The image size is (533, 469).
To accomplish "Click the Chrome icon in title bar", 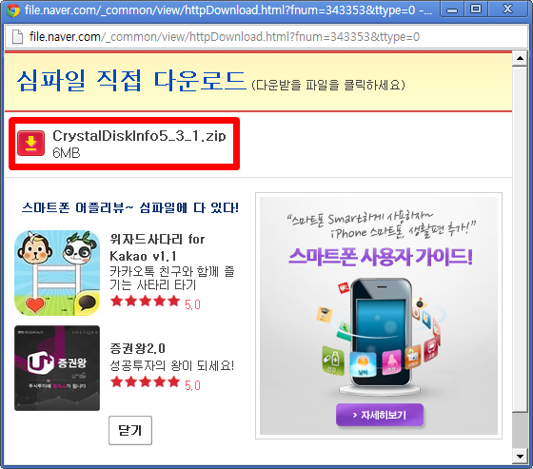I will [12, 10].
